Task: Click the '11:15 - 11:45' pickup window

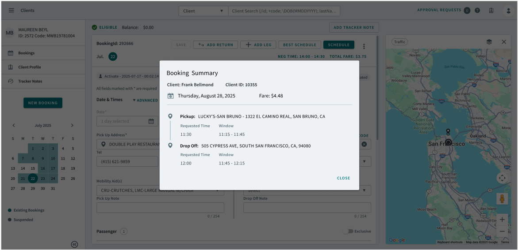Action: (232, 134)
